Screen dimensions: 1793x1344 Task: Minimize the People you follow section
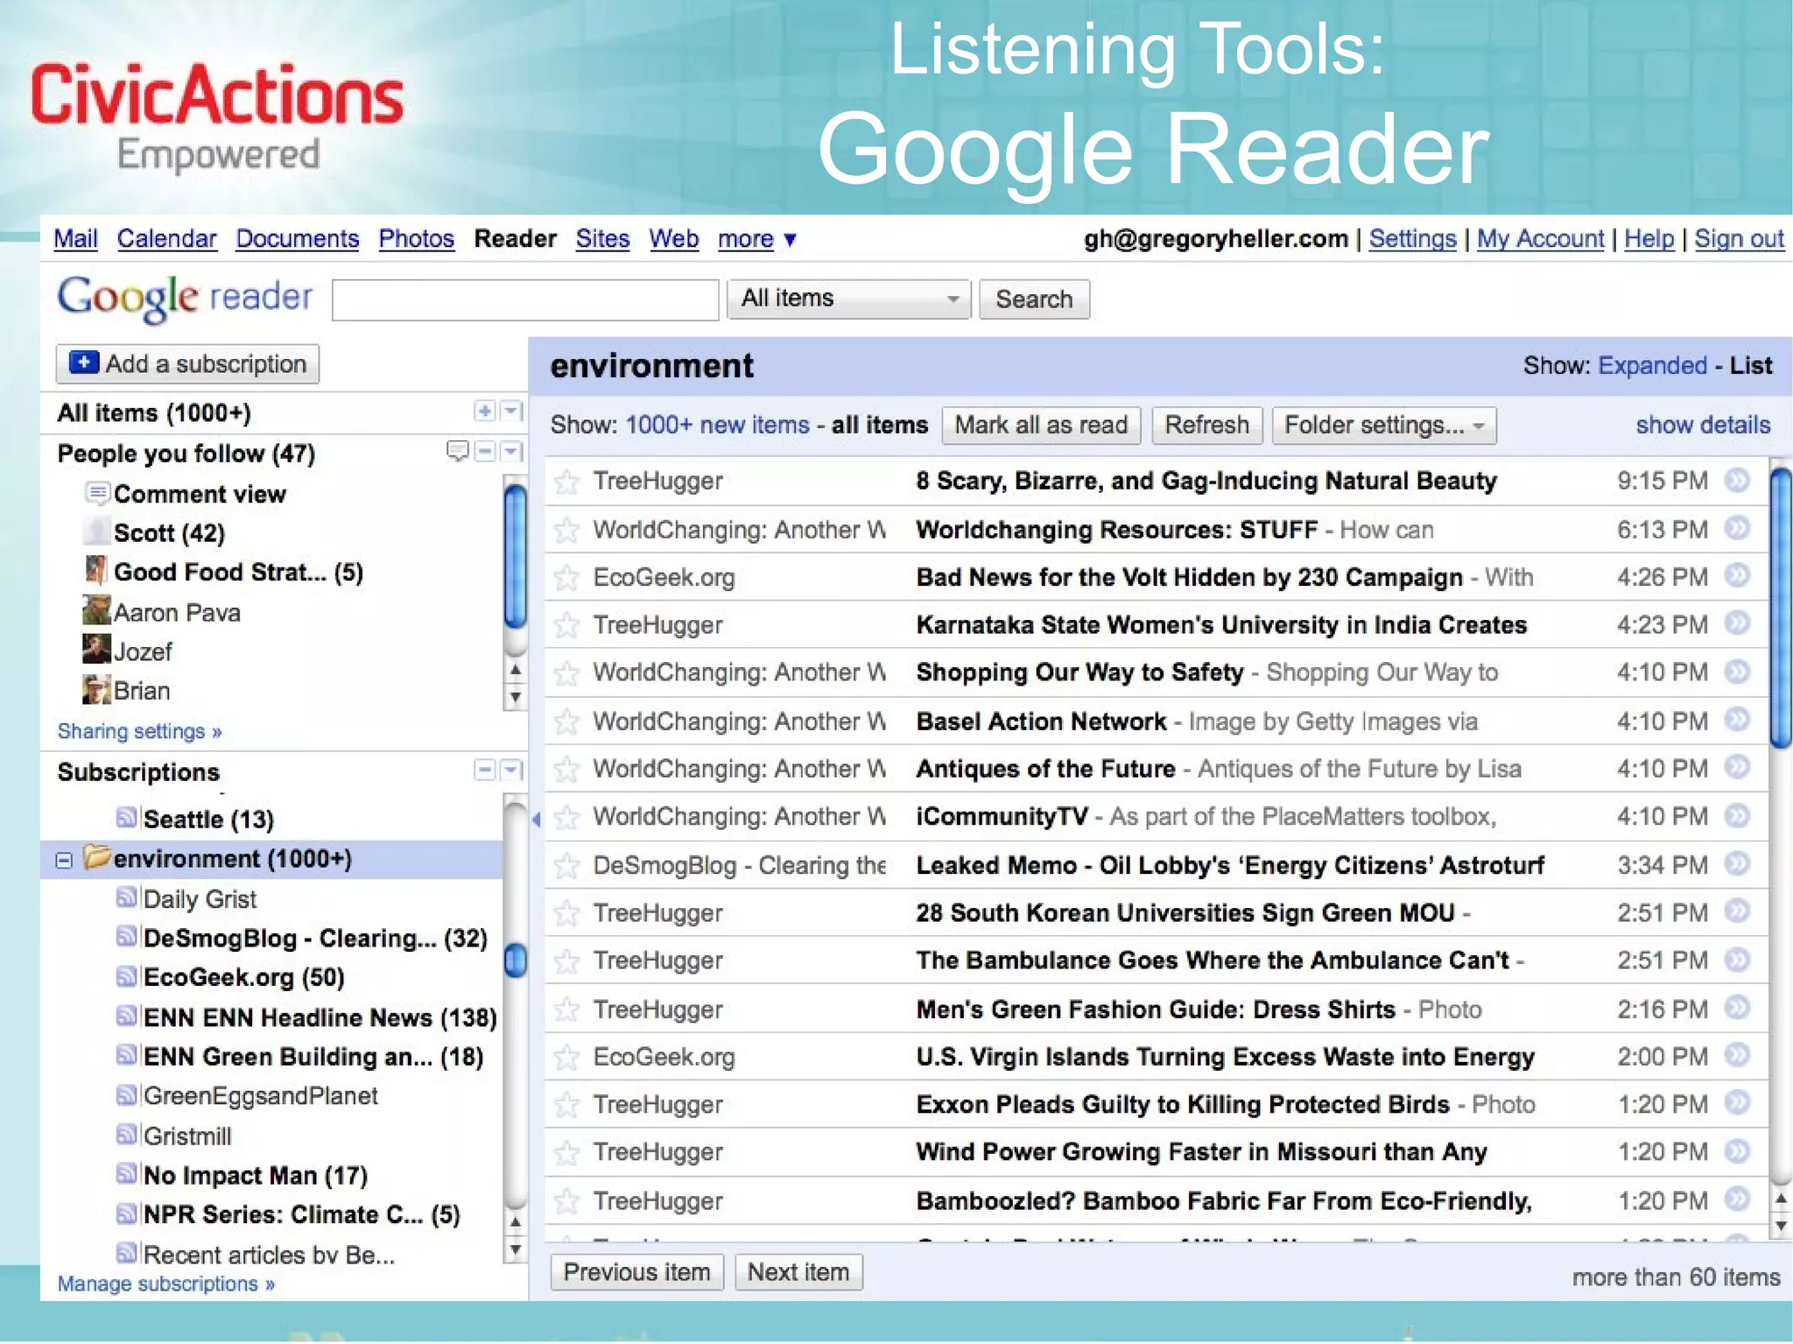click(x=485, y=451)
